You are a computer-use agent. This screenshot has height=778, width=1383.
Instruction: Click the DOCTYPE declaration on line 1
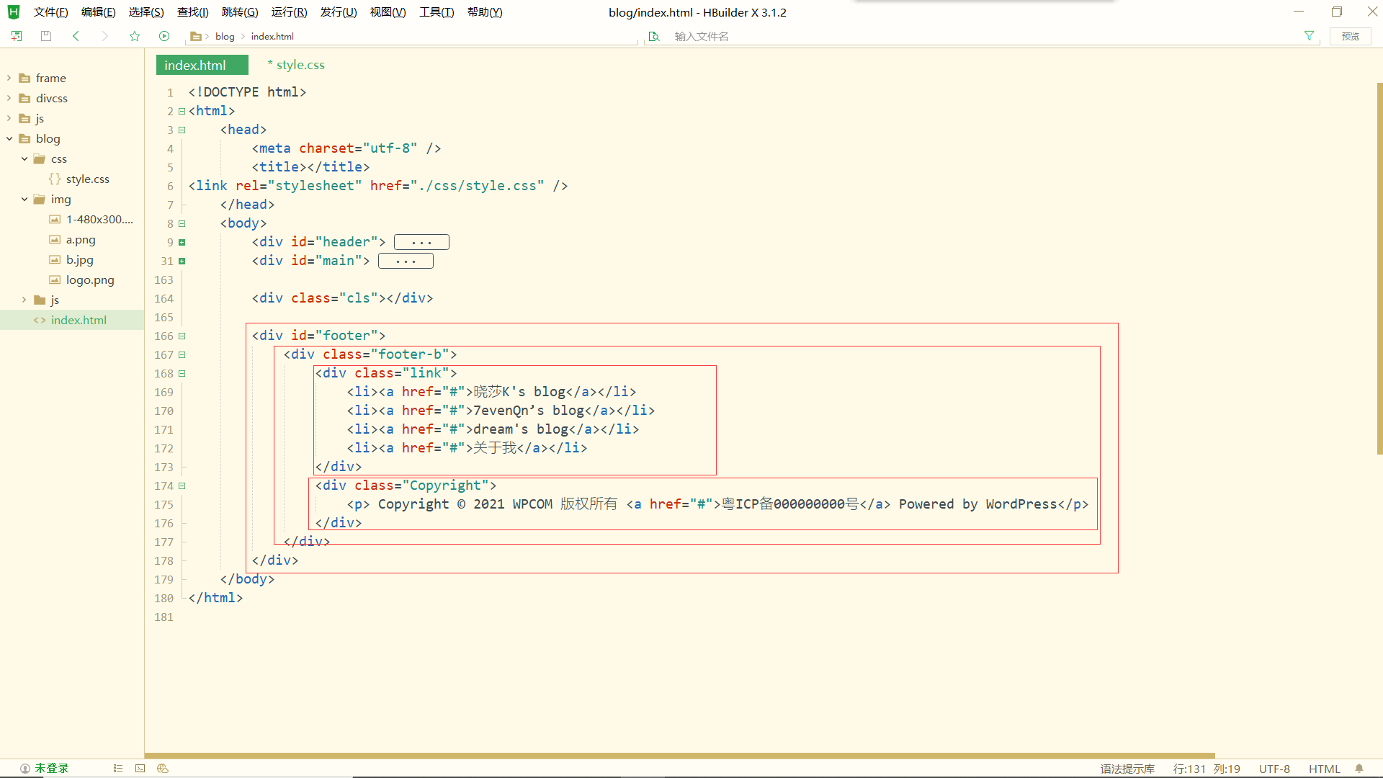pos(247,92)
